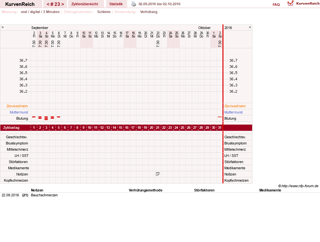320x242 pixels.
Task: Click the left Blutung row label
Action: [x=22, y=118]
